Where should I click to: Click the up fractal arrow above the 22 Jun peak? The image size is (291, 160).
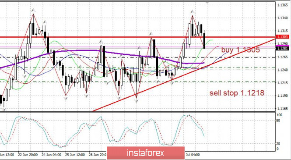(x=33, y=10)
